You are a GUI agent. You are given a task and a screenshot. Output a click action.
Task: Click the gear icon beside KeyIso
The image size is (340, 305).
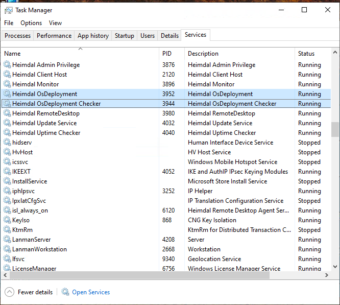pos(7,220)
